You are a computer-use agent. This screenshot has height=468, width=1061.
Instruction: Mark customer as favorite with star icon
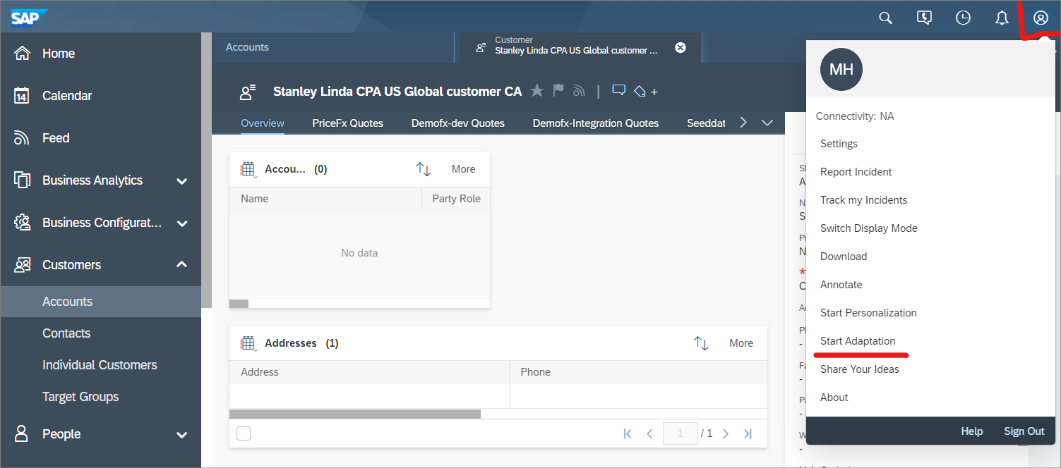click(x=537, y=91)
